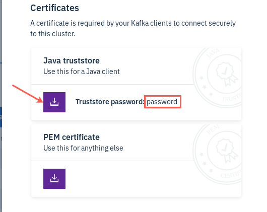Screen dimensions: 267x212
Task: Click the 'JAVA' text on the seal watermark
Action: (x=213, y=53)
